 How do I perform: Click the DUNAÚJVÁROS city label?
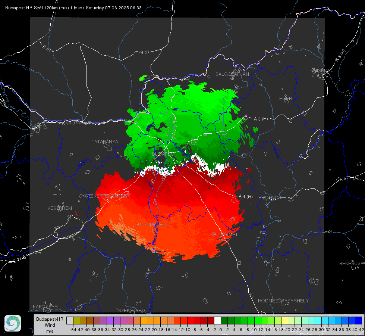[152, 224]
